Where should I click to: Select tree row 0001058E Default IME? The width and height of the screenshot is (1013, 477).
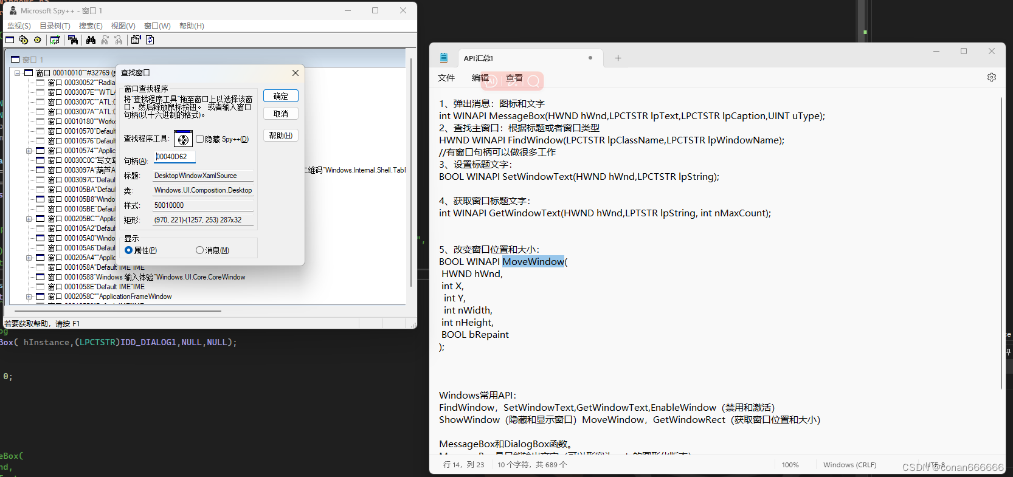96,287
